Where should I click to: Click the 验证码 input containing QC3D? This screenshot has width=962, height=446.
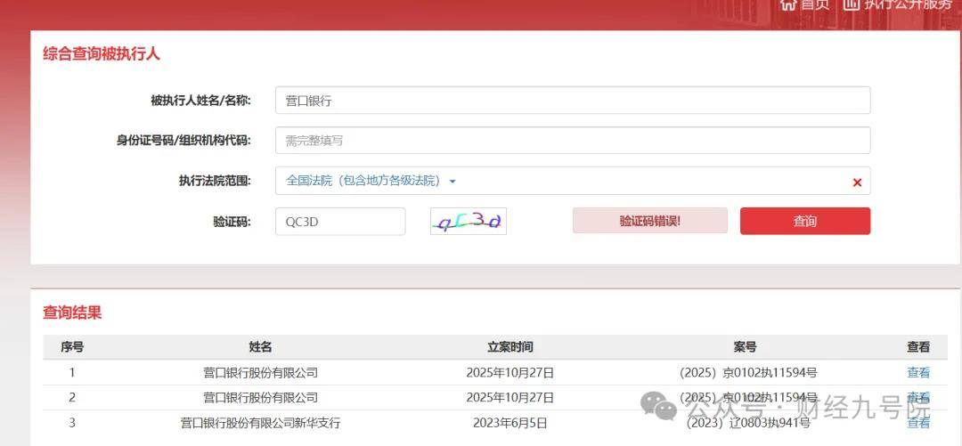(339, 222)
